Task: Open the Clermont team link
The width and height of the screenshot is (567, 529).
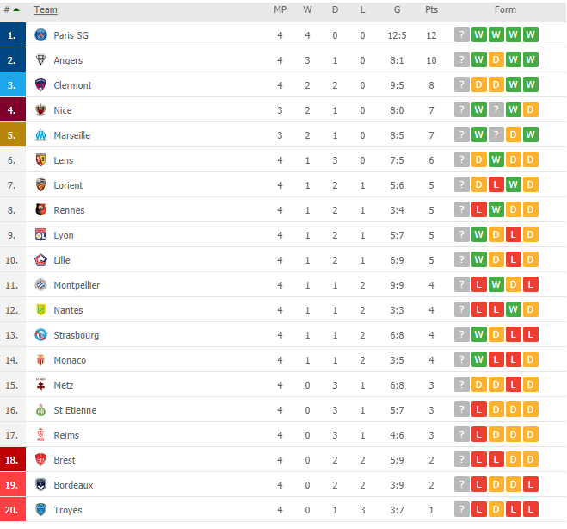Action: tap(72, 85)
